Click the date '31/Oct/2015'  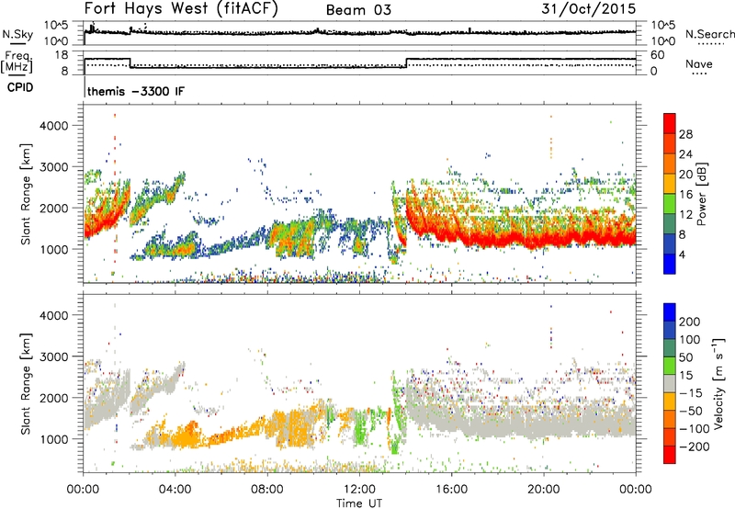[x=589, y=9]
